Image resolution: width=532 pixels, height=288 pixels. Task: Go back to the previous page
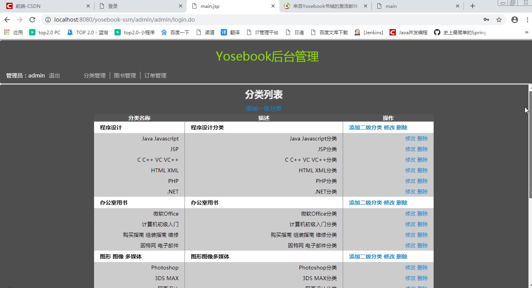pos(7,20)
